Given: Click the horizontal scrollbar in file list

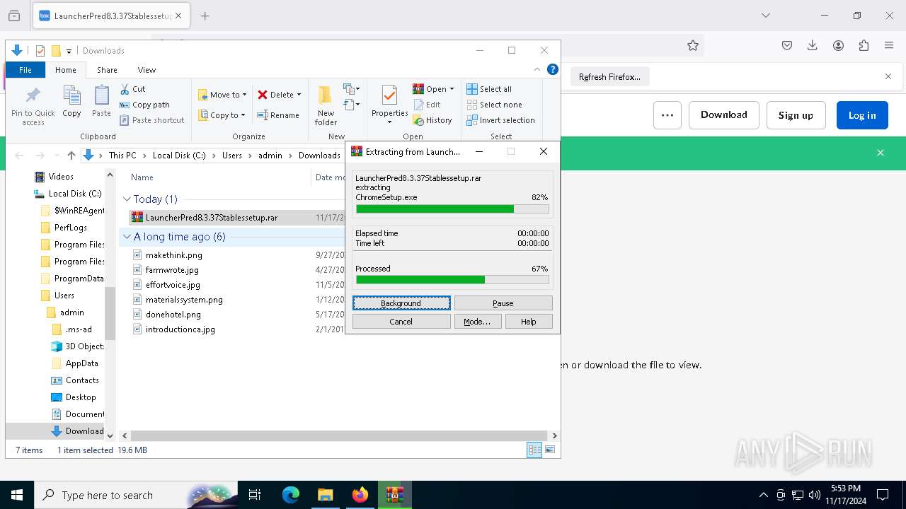Looking at the screenshot, I should 339,436.
